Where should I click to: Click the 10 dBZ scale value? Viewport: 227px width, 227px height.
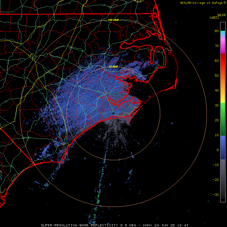[217, 135]
